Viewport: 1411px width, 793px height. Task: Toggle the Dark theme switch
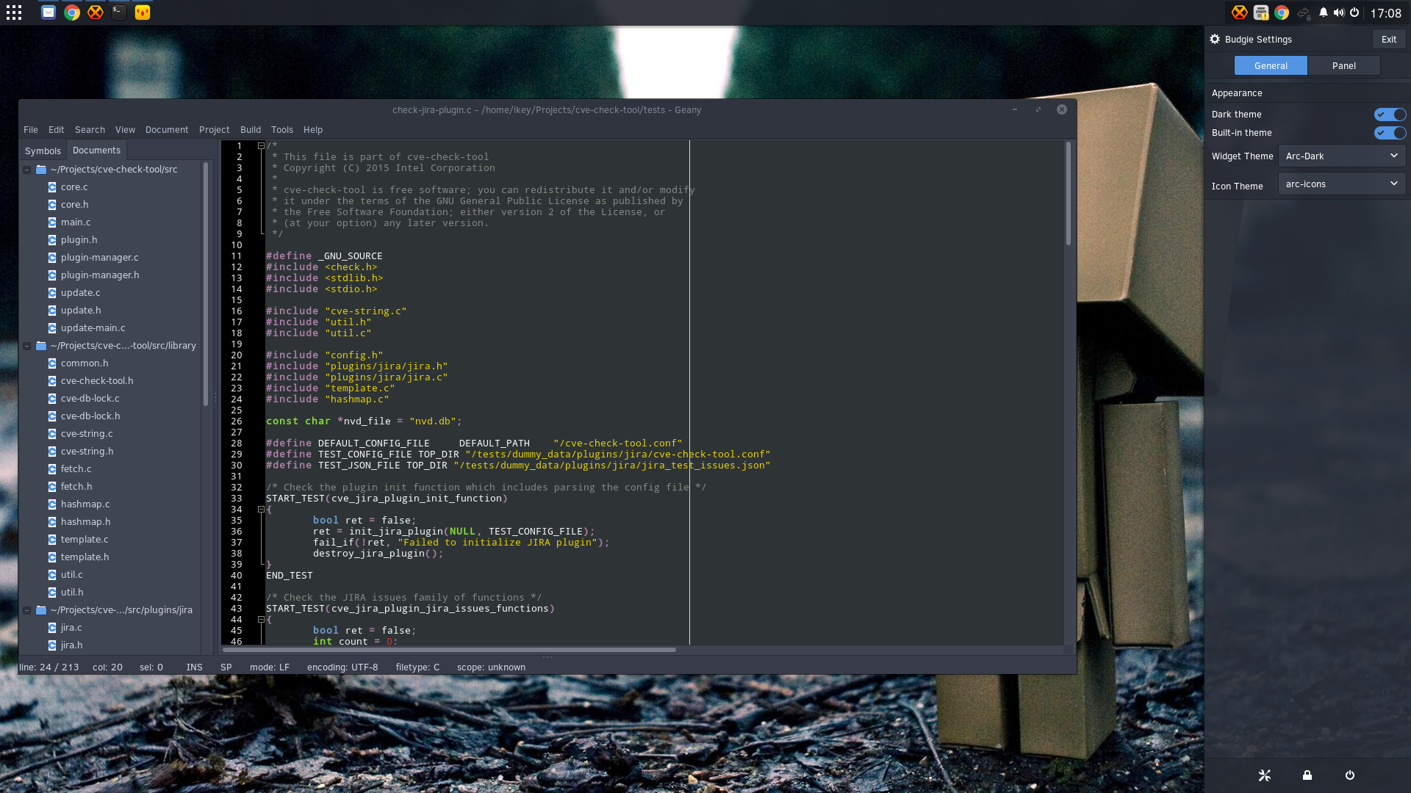tap(1390, 115)
